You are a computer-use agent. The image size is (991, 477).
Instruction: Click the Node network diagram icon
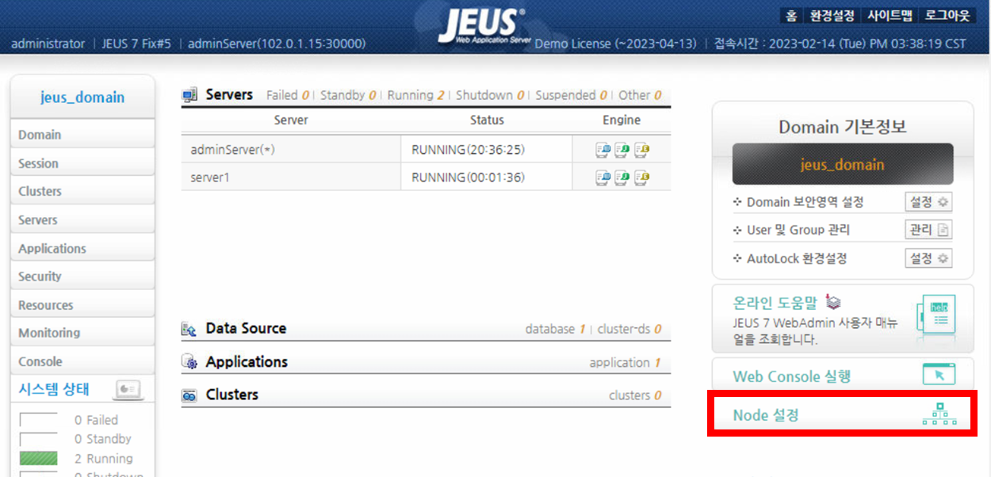click(939, 414)
